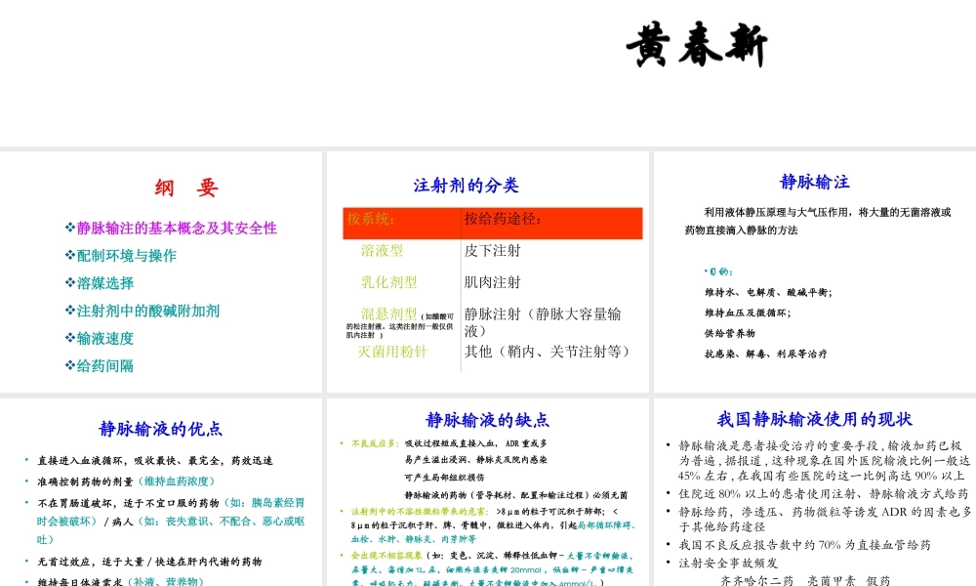Select the bullet 给药间隔
The image size is (976, 586).
tap(100, 365)
